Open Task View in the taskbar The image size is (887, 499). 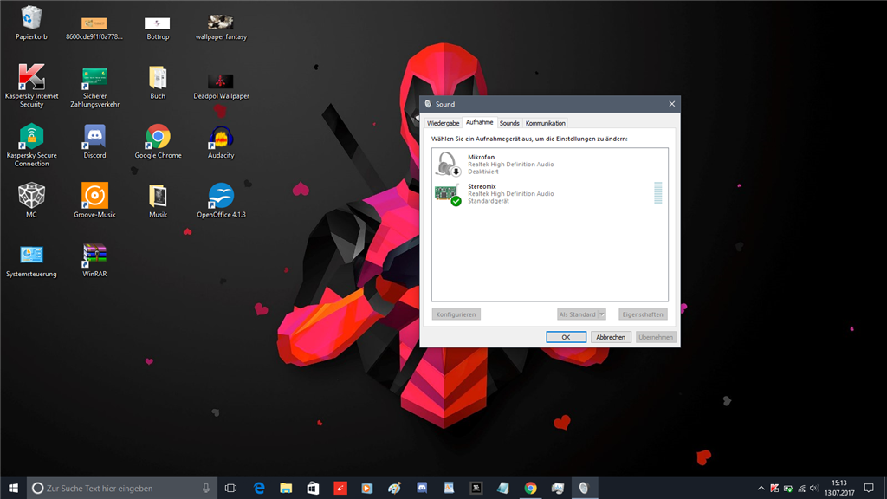point(230,488)
